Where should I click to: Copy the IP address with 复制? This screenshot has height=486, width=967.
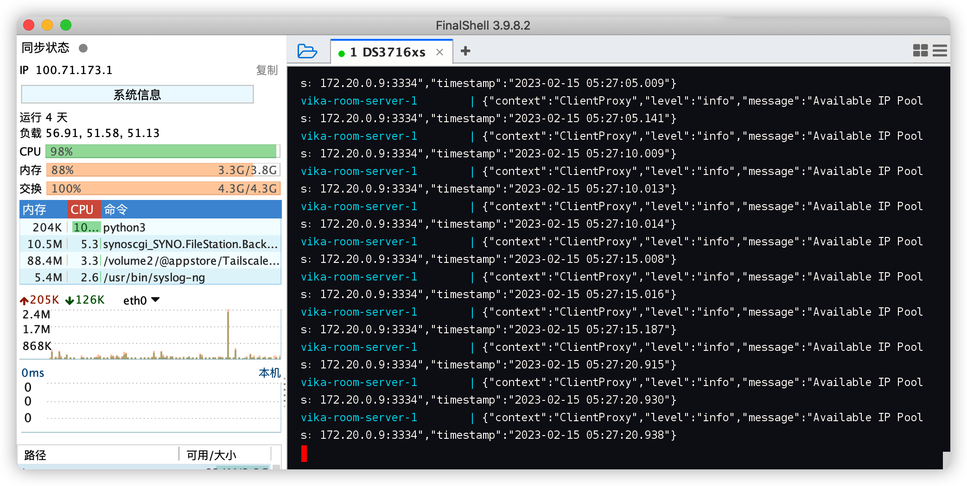[267, 70]
